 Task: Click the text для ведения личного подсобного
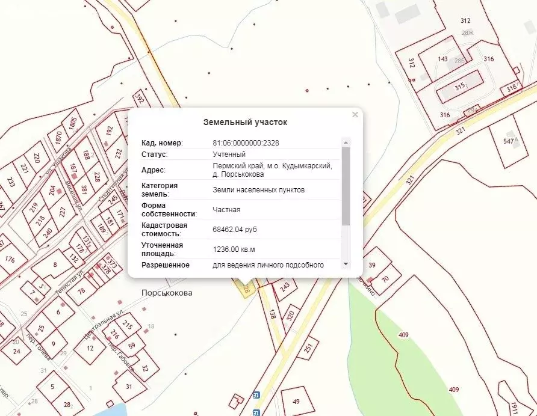(x=268, y=265)
